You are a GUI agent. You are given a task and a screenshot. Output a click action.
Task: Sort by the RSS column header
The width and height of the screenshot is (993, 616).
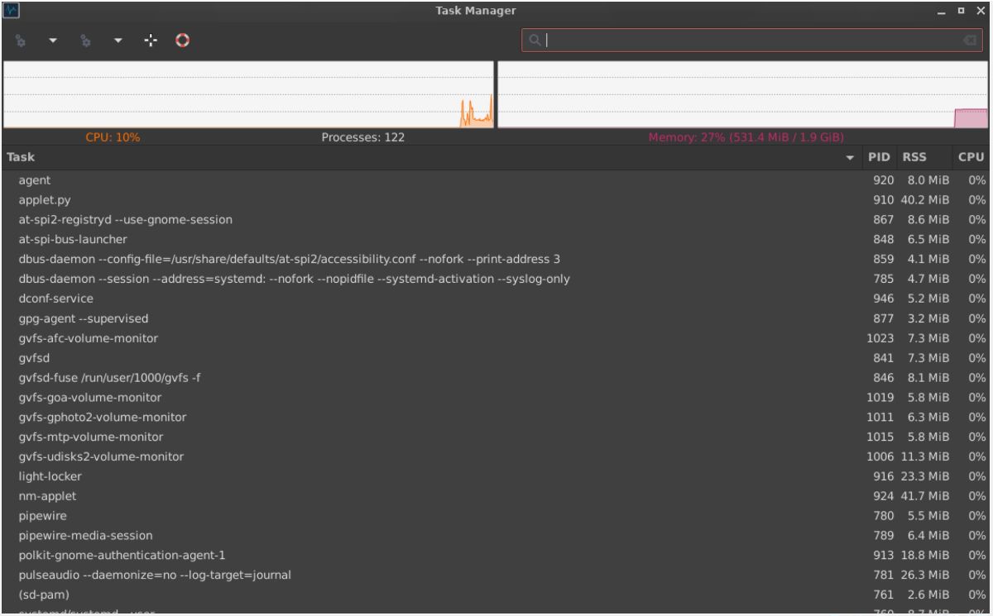915,157
